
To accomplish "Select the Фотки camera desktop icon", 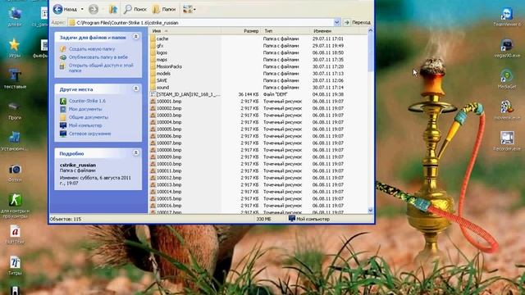I will pos(15,173).
